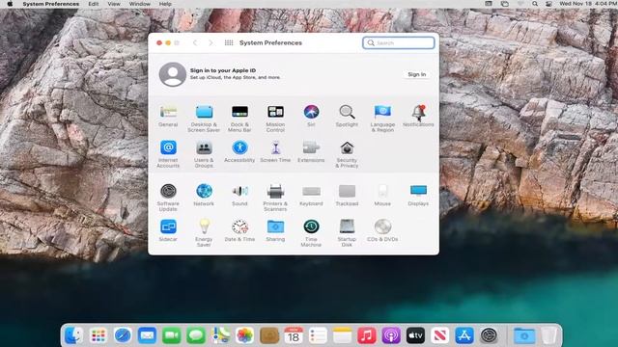Open Calendar from the Dock
Screen dimensions: 618x347
(294, 335)
